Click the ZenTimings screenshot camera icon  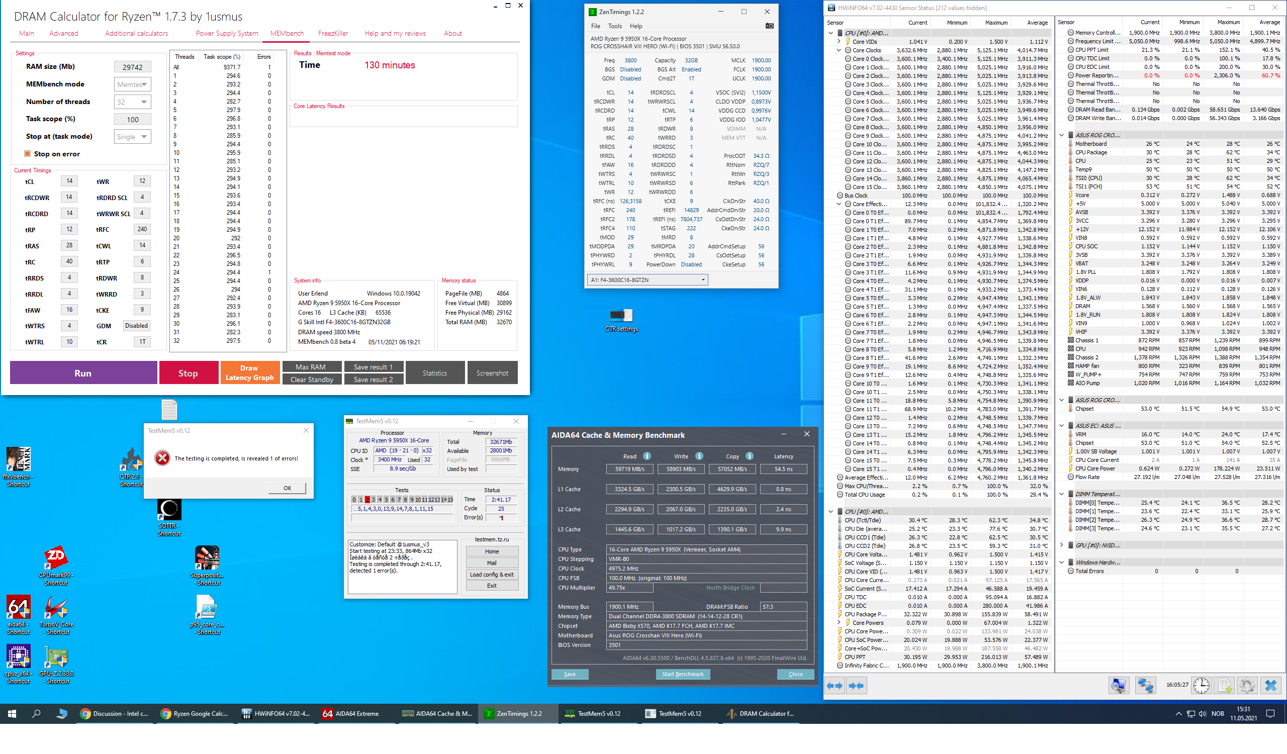(769, 26)
